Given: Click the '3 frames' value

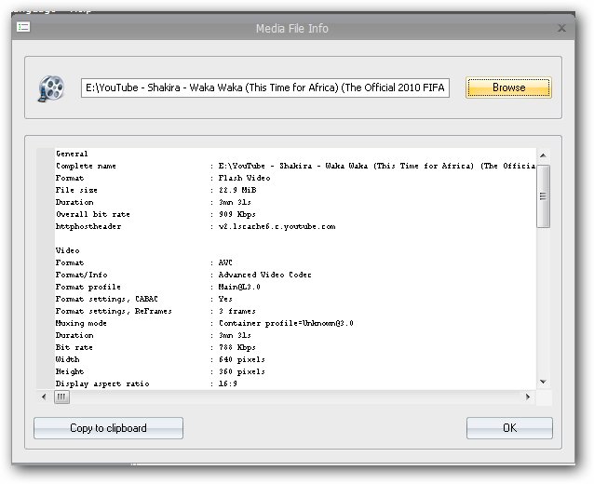Looking at the screenshot, I should coord(237,311).
